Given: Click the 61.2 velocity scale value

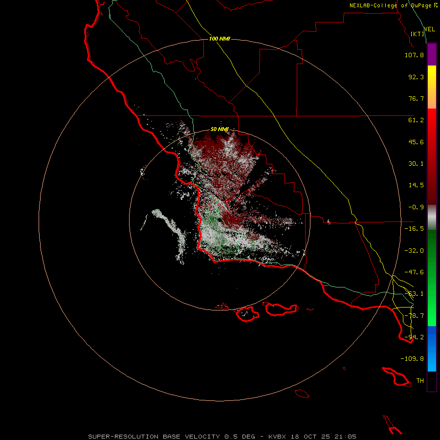Looking at the screenshot, I should [x=416, y=120].
